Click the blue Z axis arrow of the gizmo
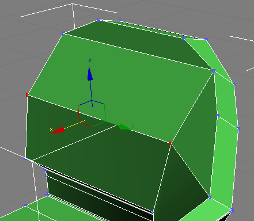This screenshot has height=221, width=254. click(90, 73)
